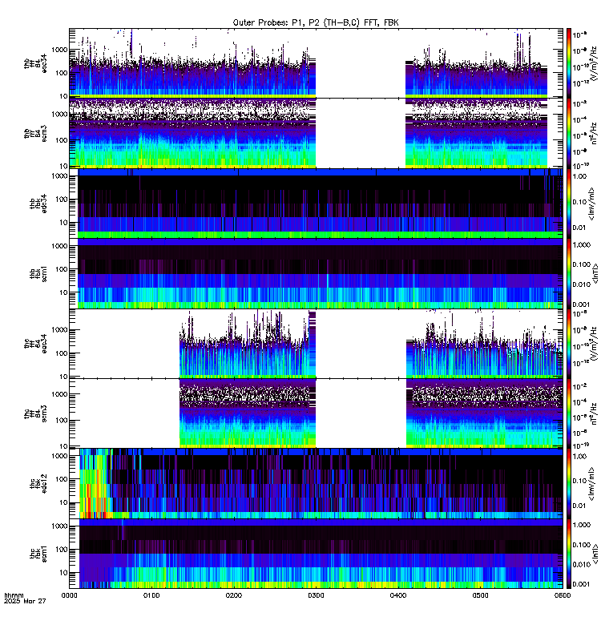Screen dimensions: 601x641
Task: Click the '10' y-axis tick of thb edc34 panel
Action: coord(63,223)
